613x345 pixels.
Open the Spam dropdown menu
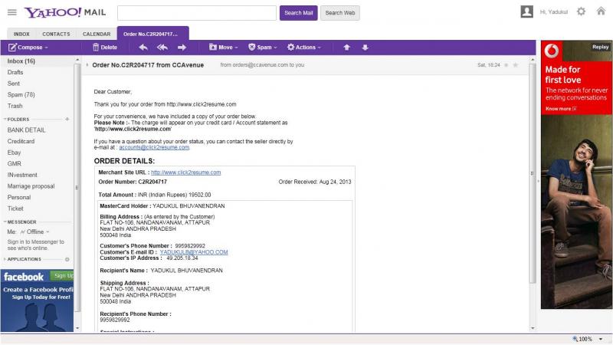[263, 48]
